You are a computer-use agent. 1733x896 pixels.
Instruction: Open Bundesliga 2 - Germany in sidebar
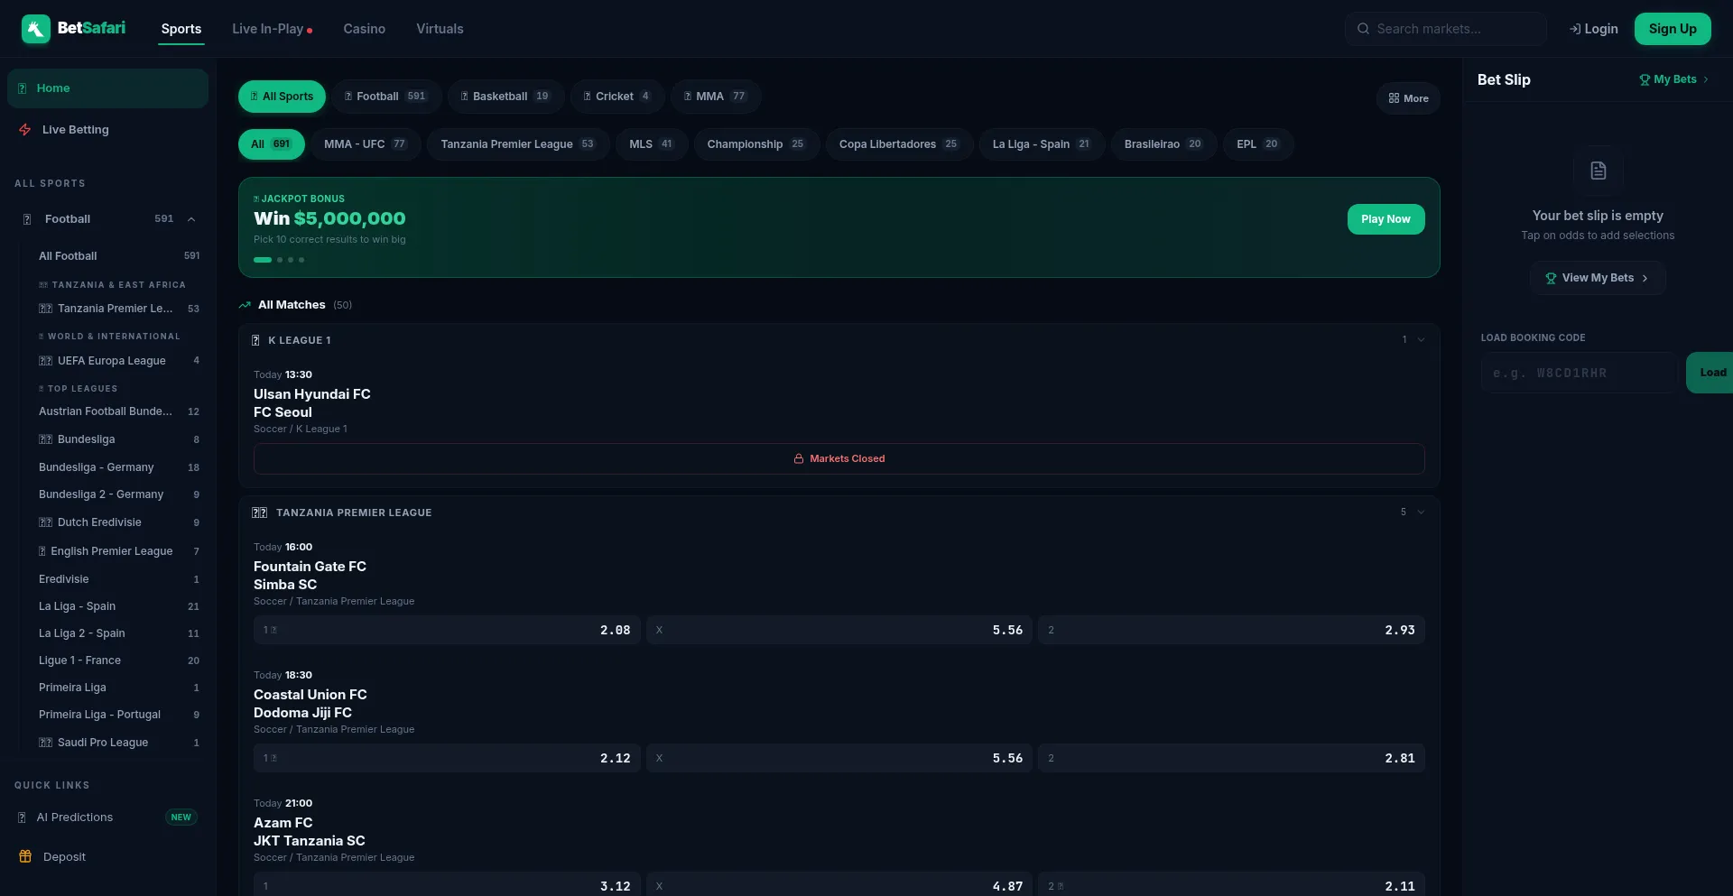coord(119,494)
